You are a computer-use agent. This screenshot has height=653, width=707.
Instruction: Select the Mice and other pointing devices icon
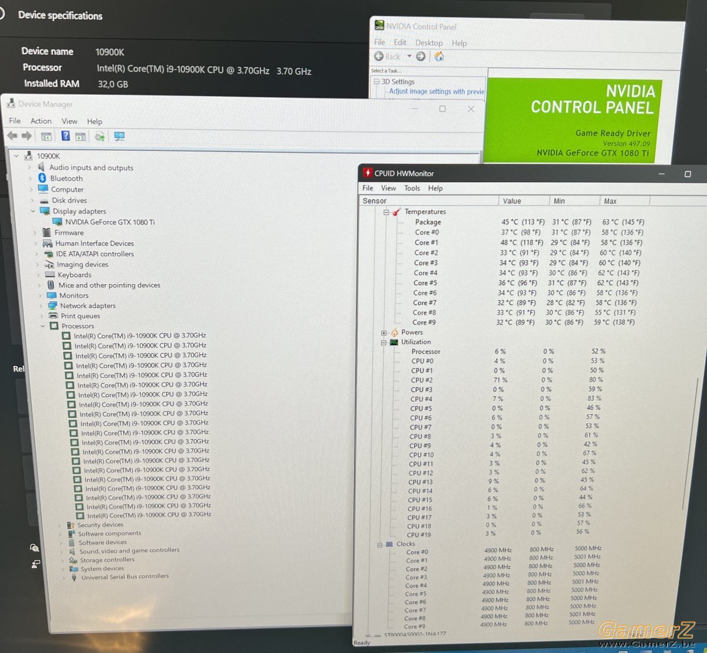coord(51,285)
